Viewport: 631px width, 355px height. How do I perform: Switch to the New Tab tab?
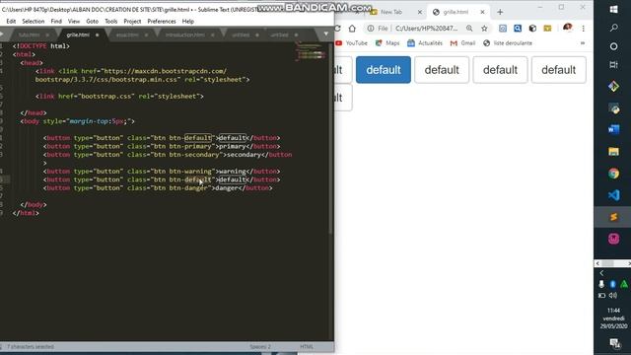coord(391,12)
